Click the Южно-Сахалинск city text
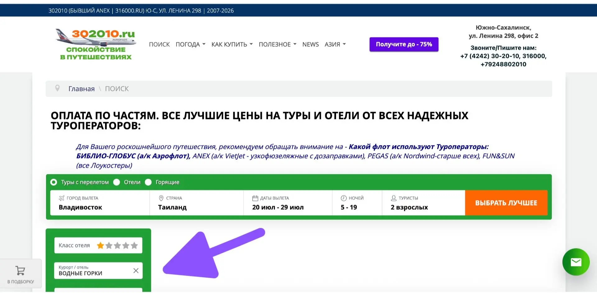This screenshot has width=597, height=293. point(503,27)
